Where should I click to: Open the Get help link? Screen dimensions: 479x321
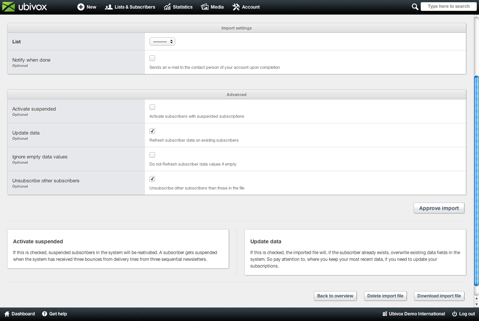[x=55, y=314]
